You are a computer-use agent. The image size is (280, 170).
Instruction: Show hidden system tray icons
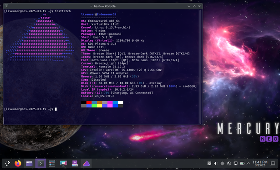point(248,163)
